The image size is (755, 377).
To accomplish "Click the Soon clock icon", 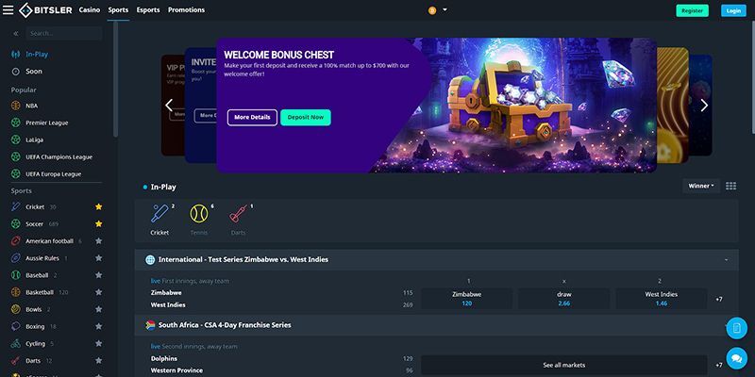I will pyautogui.click(x=16, y=72).
